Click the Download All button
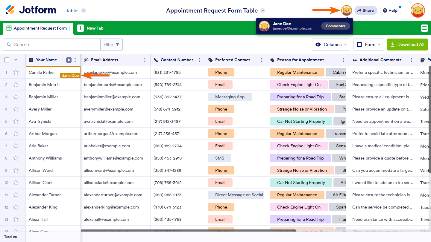This screenshot has width=431, height=242. 407,45
